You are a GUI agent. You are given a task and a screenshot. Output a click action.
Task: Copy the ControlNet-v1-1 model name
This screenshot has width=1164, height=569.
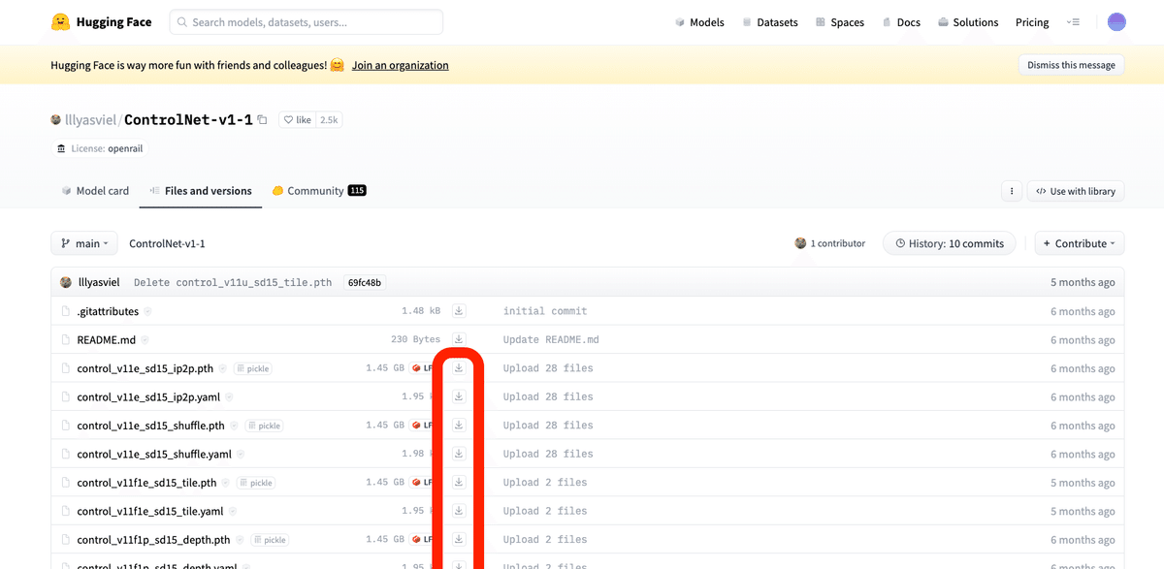(262, 120)
